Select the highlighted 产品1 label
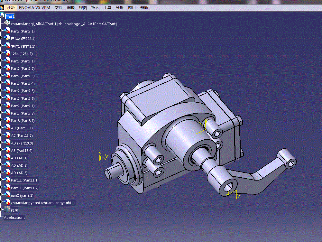The height and width of the screenshot is (242, 322). point(10,16)
